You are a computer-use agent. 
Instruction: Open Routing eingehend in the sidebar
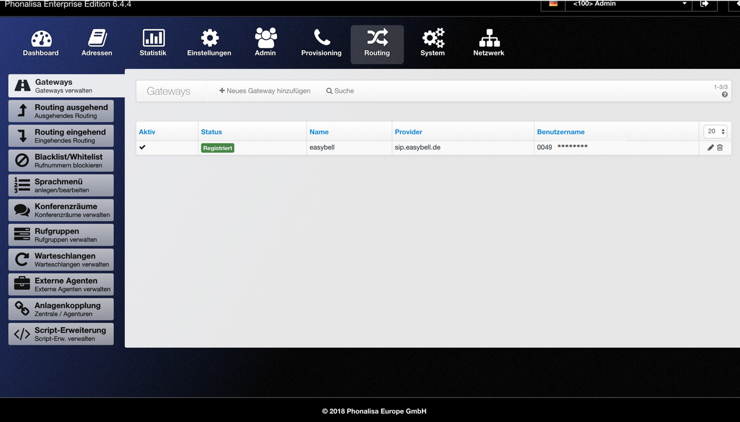click(61, 136)
